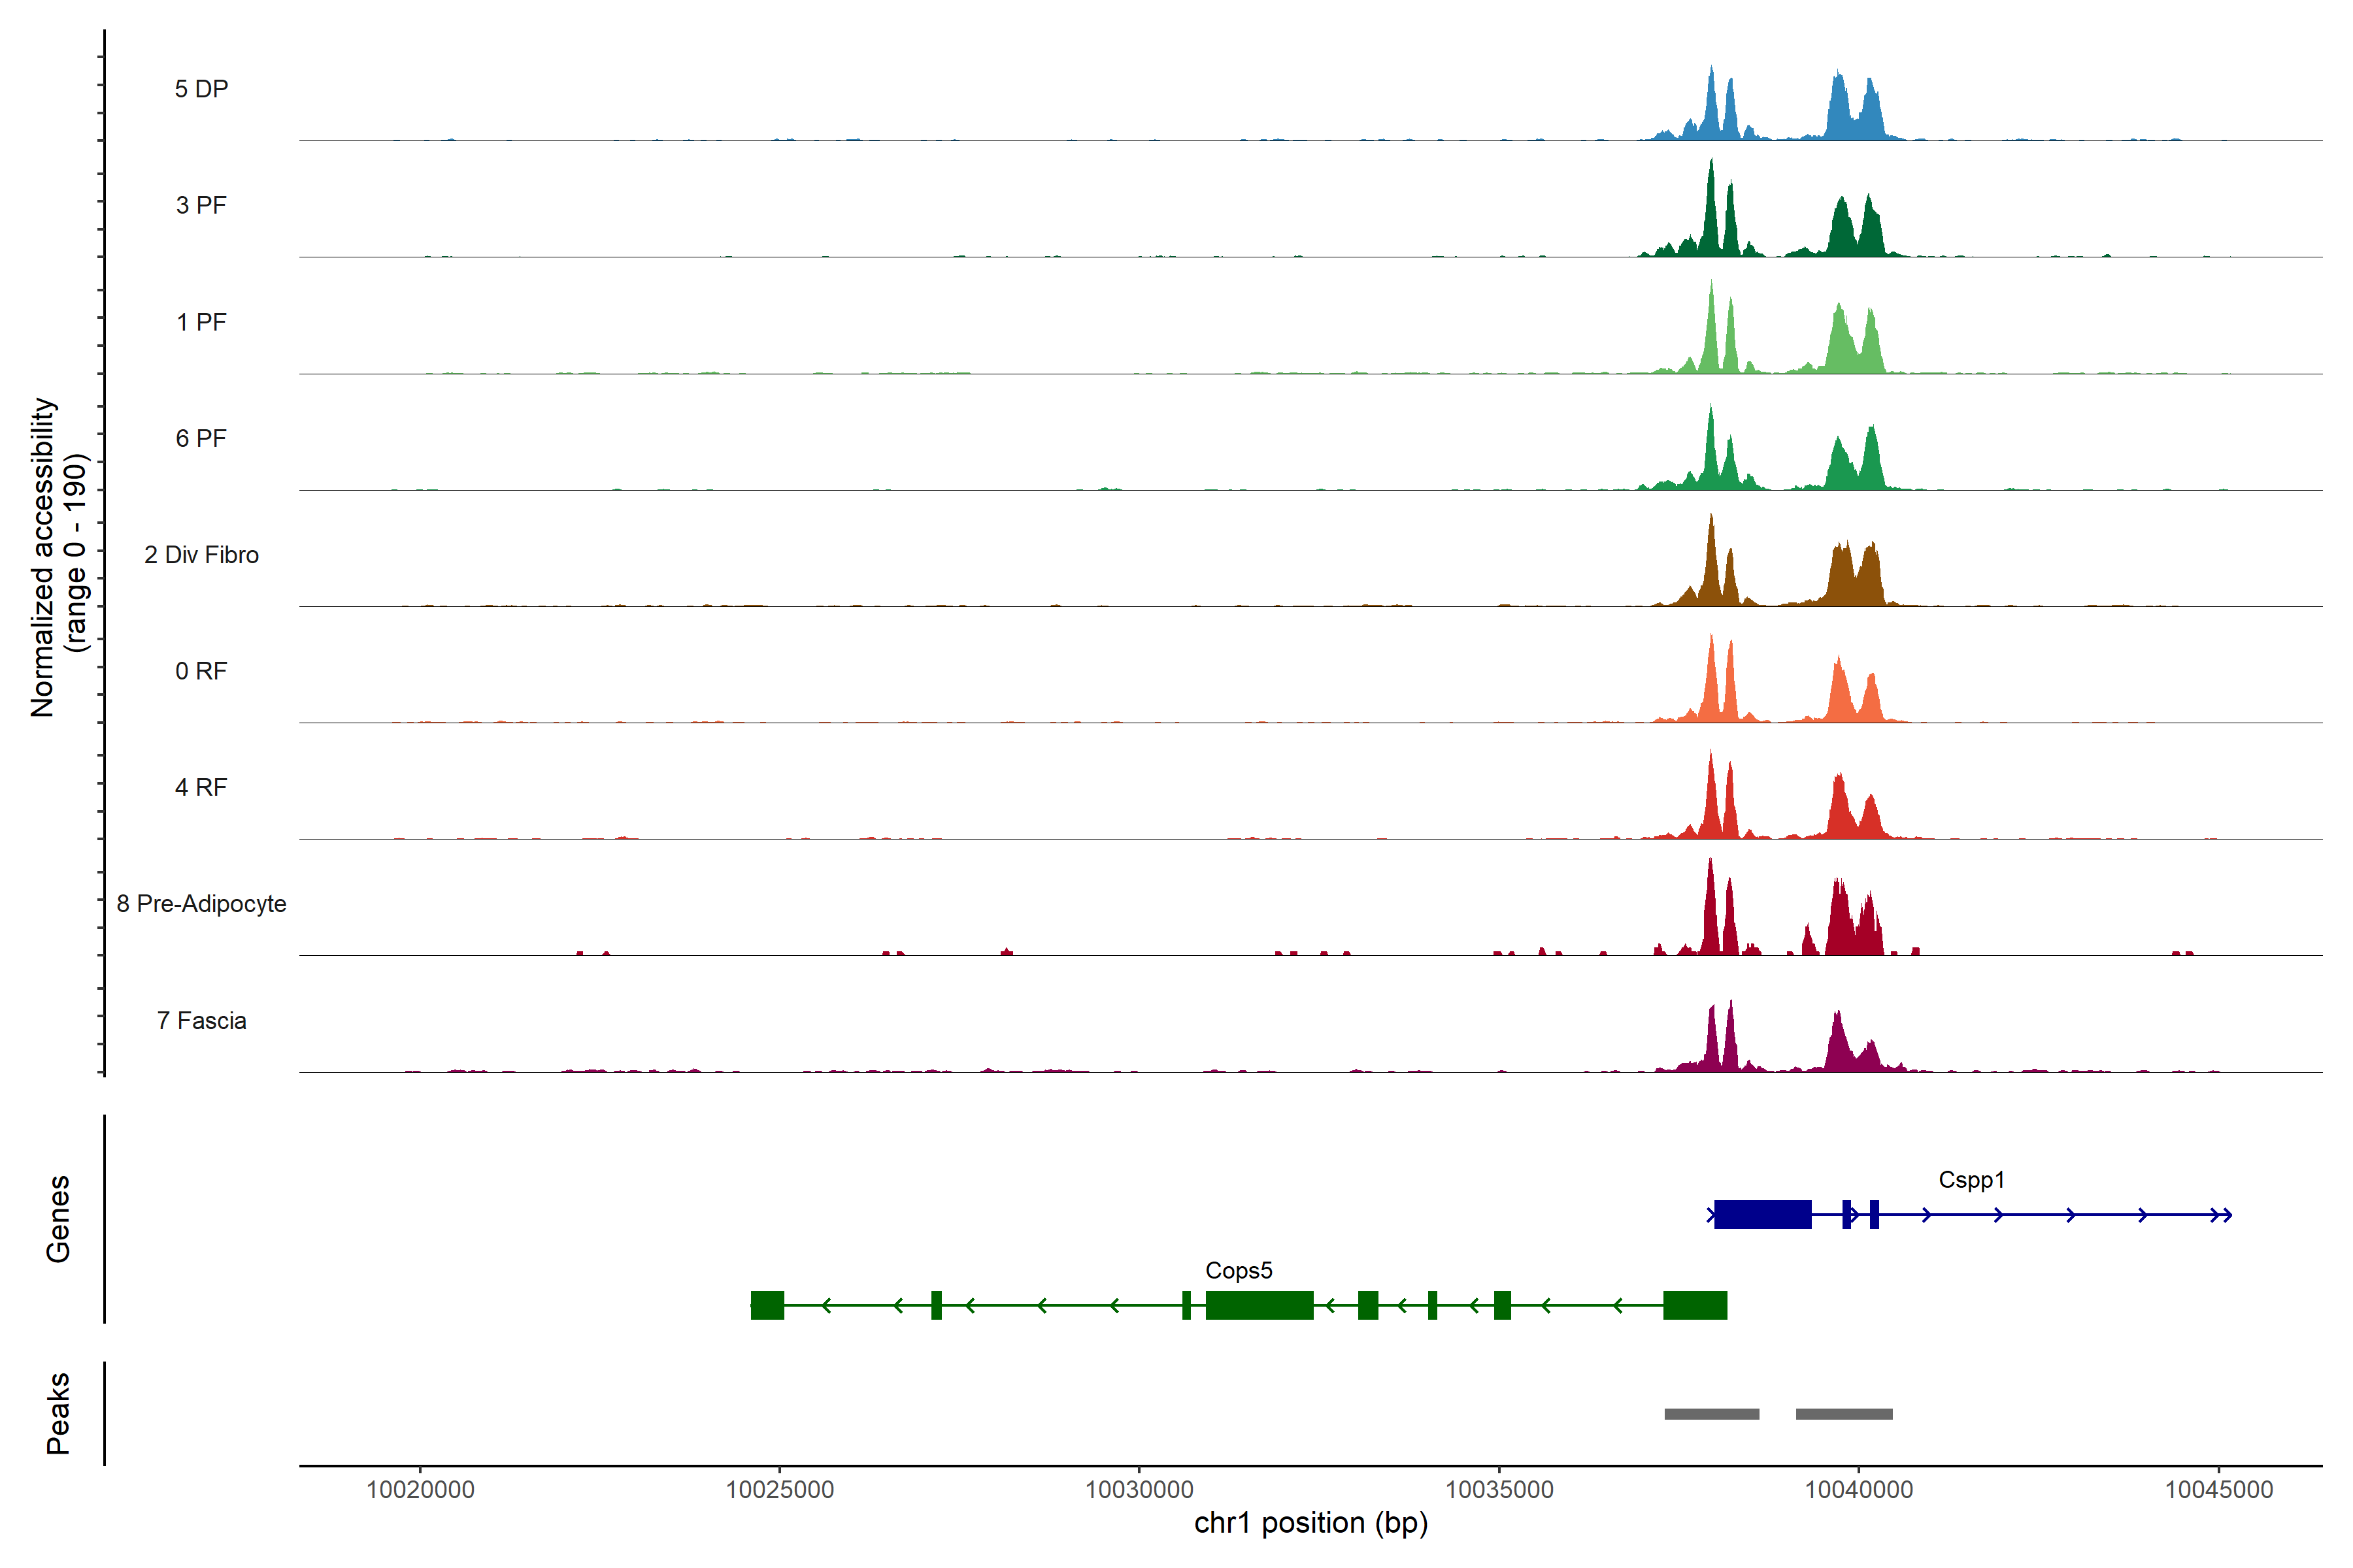Click the 2 Div Fibro track label

tap(201, 555)
